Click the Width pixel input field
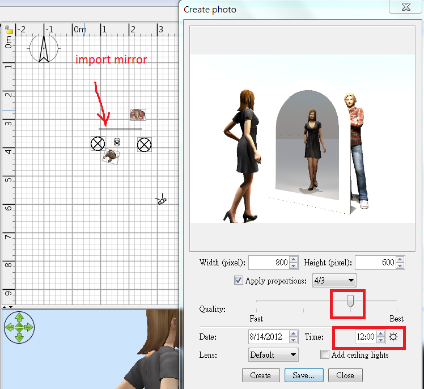 (269, 263)
